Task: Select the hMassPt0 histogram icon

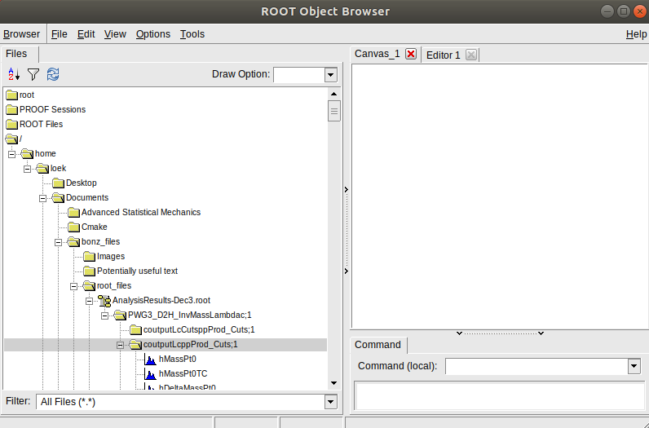Action: [x=150, y=360]
